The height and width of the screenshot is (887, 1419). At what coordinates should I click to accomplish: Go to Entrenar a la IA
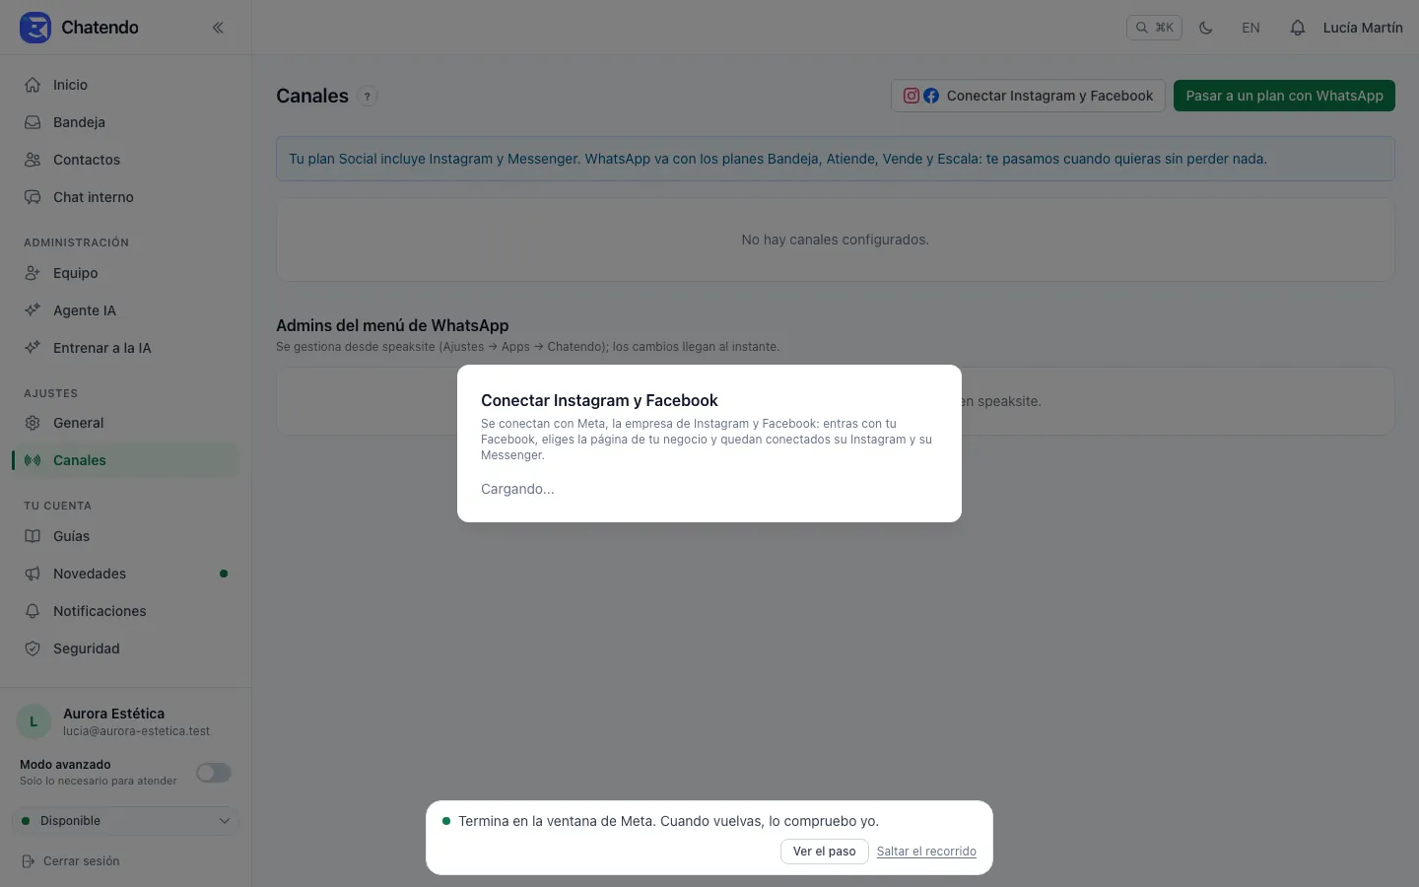pos(126,348)
